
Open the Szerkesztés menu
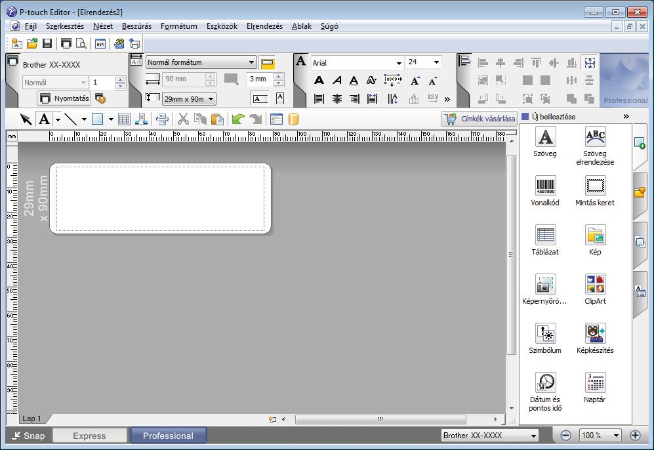click(65, 26)
